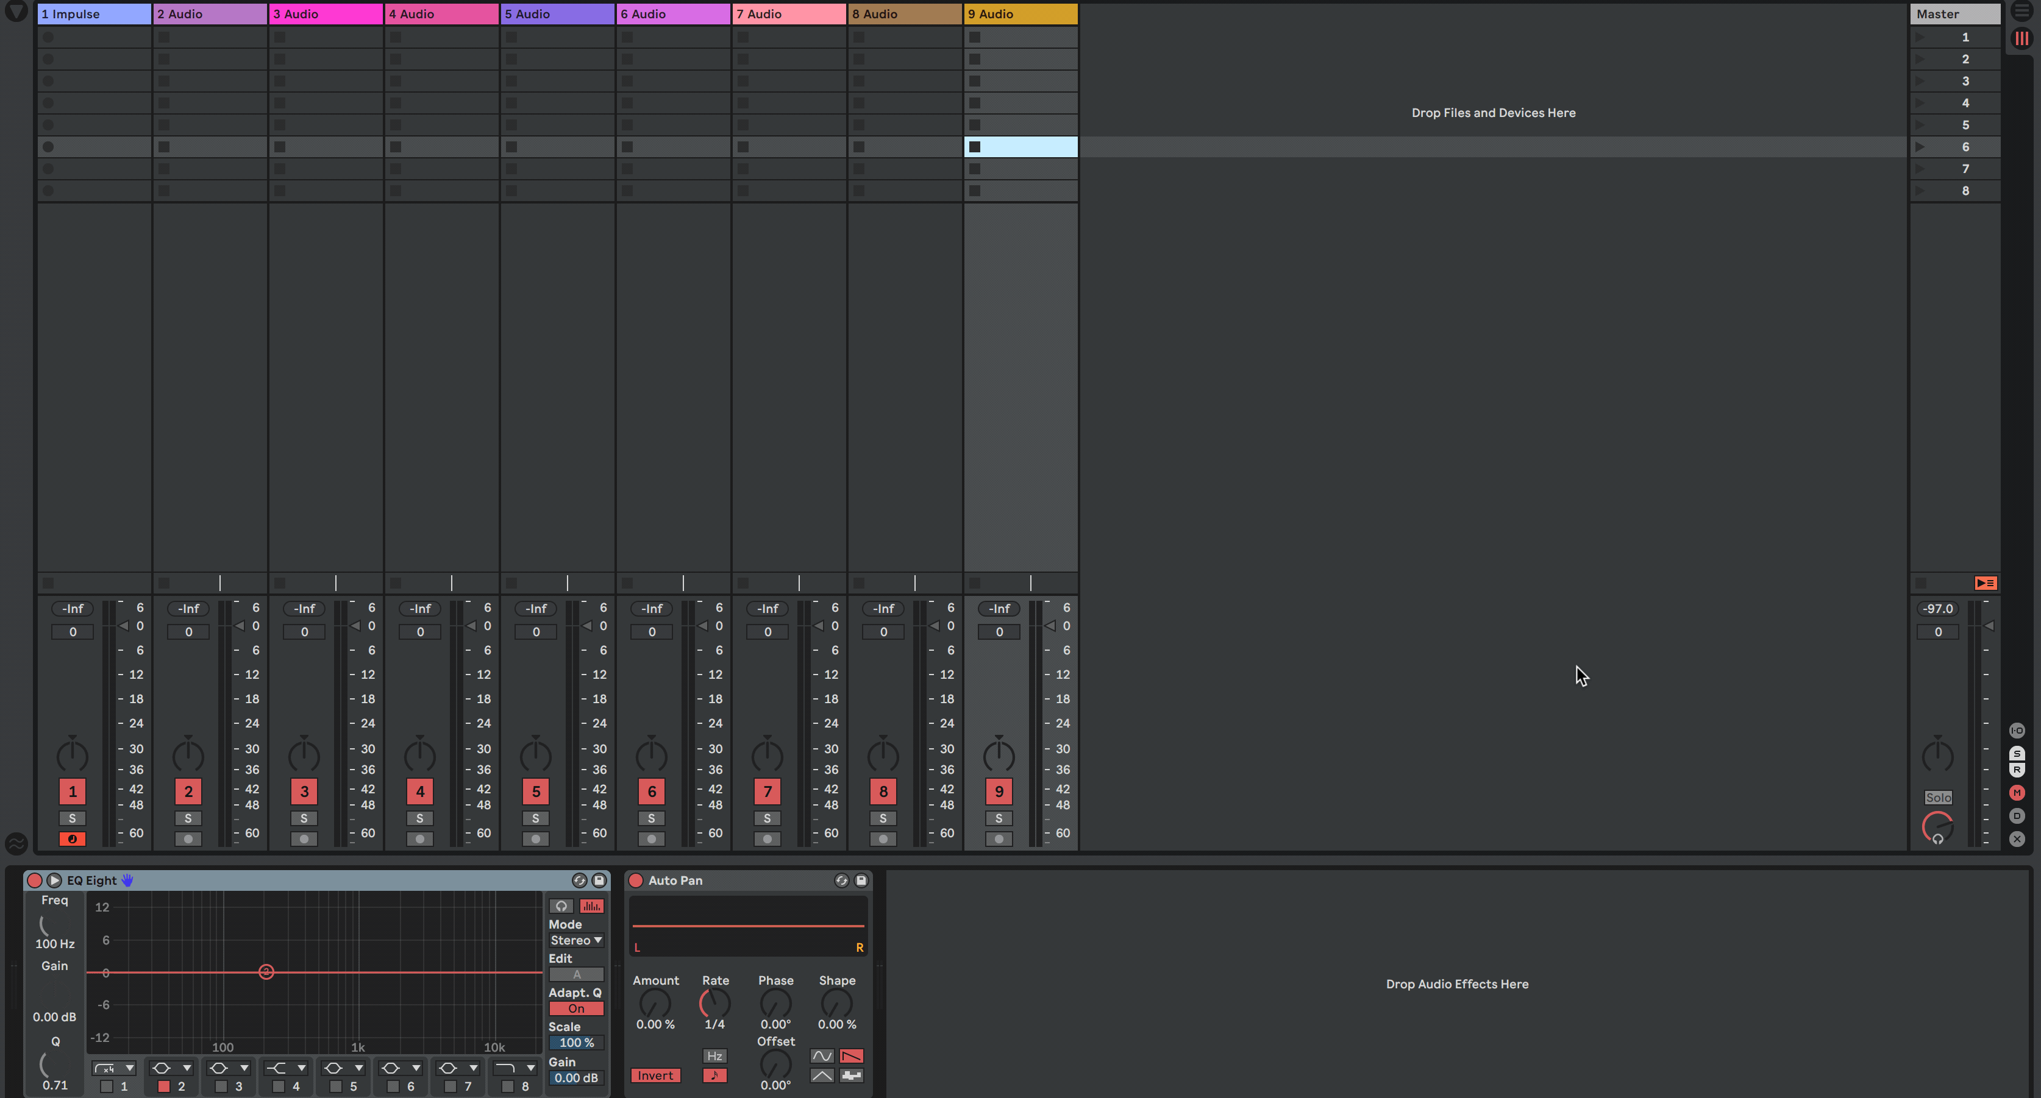
Task: Hot-swap the Auto Pan preset
Action: (841, 880)
